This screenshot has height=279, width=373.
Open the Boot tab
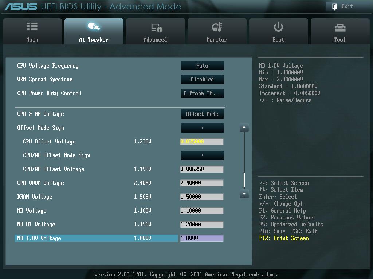pos(279,31)
